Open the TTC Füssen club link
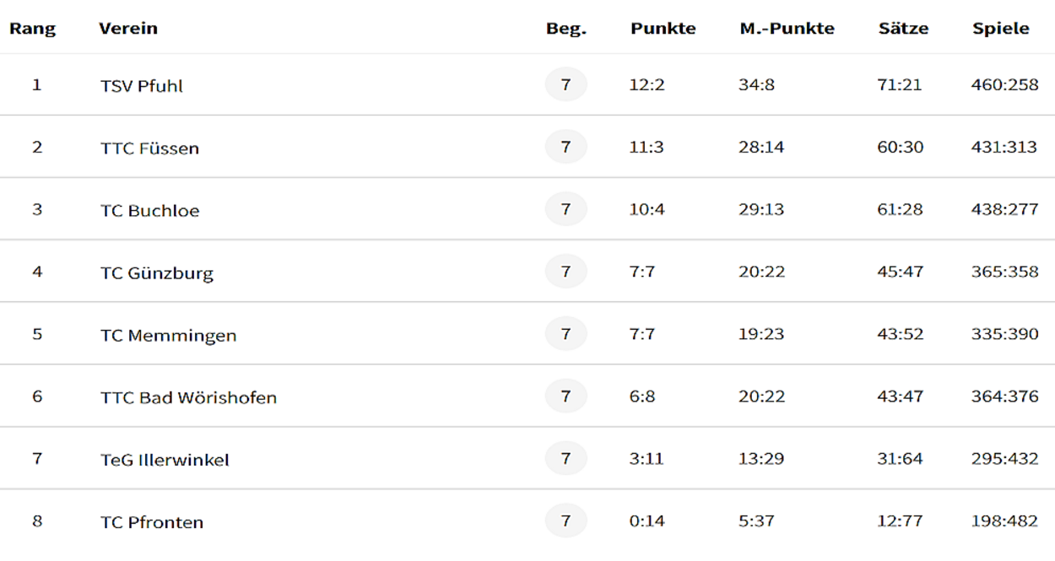 pyautogui.click(x=150, y=148)
